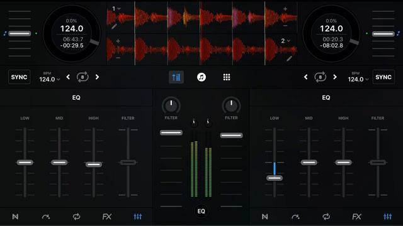Open left deck loop tab
This screenshot has width=403, height=226.
76,217
